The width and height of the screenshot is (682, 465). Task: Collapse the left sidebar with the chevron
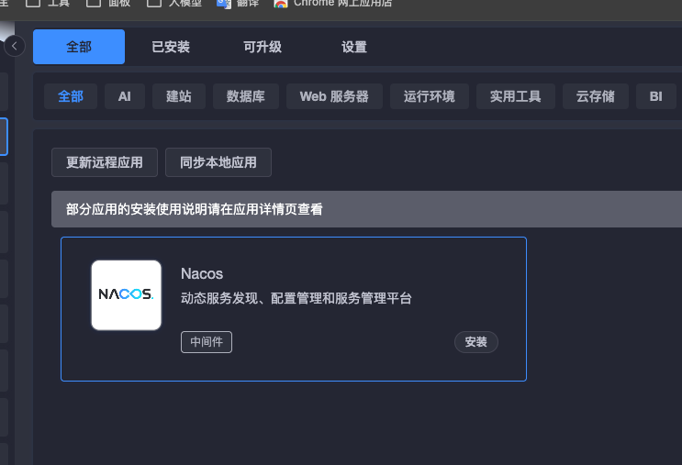coord(15,46)
